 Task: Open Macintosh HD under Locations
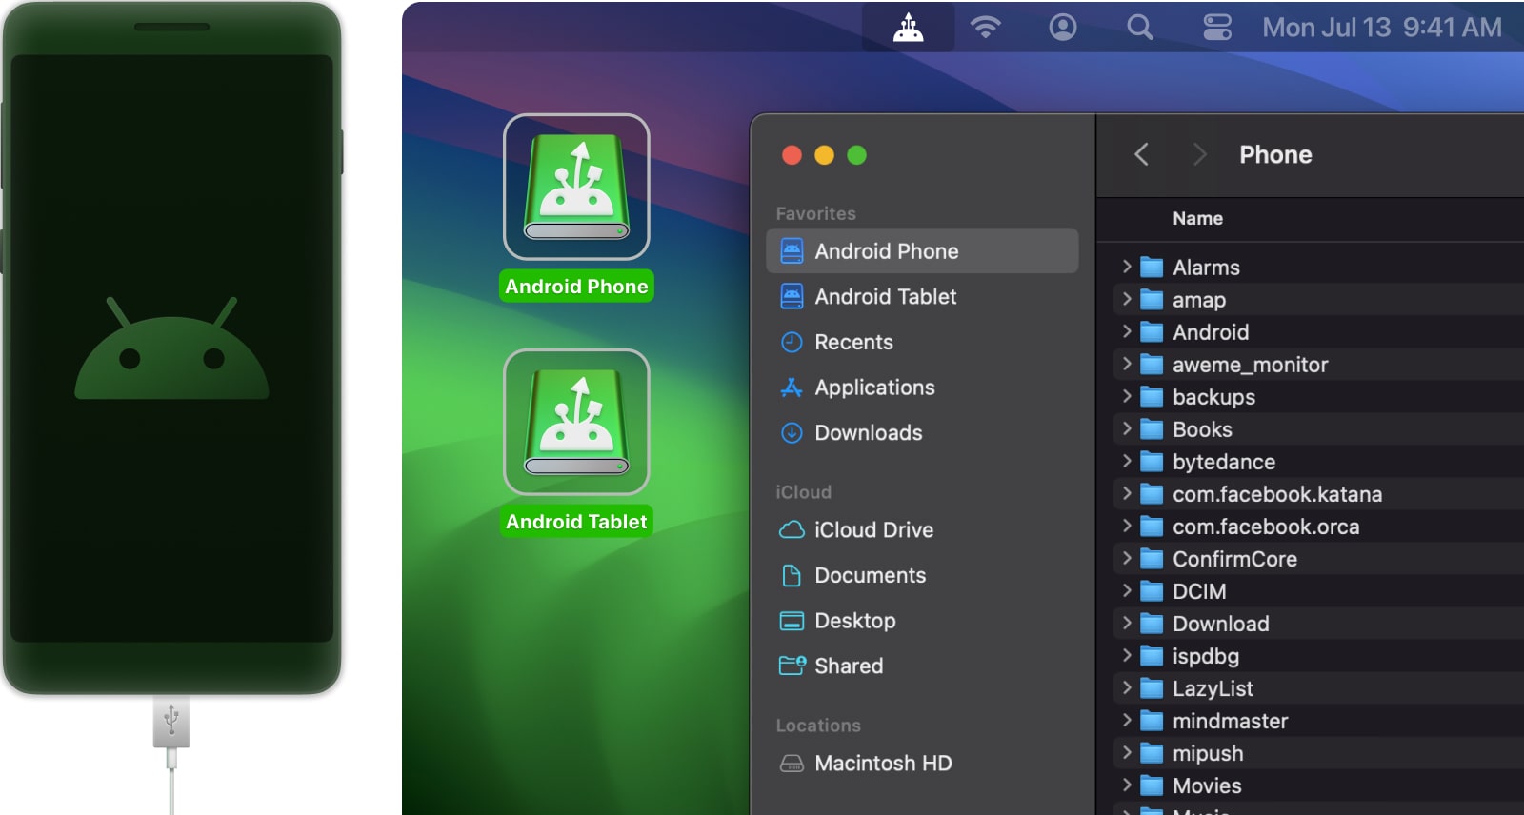click(x=882, y=764)
